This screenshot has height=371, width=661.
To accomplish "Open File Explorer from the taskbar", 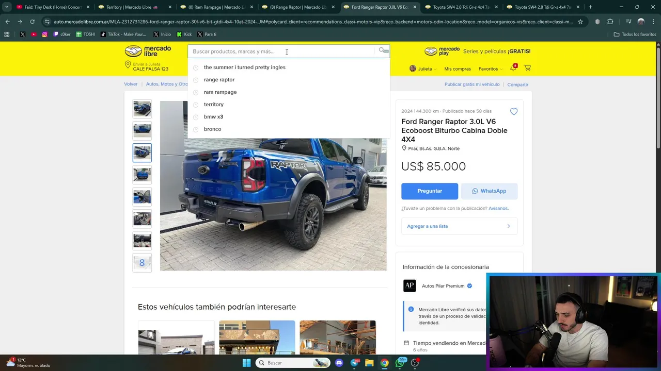I will (369, 363).
